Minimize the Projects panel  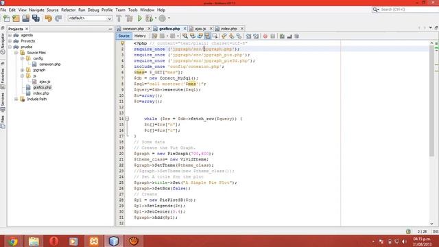pyautogui.click(x=110, y=29)
